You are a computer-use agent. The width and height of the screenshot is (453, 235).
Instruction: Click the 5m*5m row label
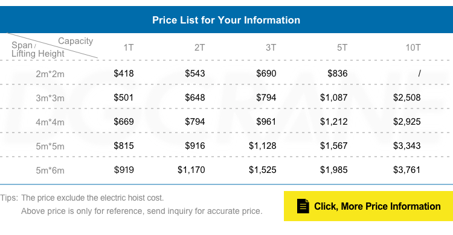pos(50,146)
